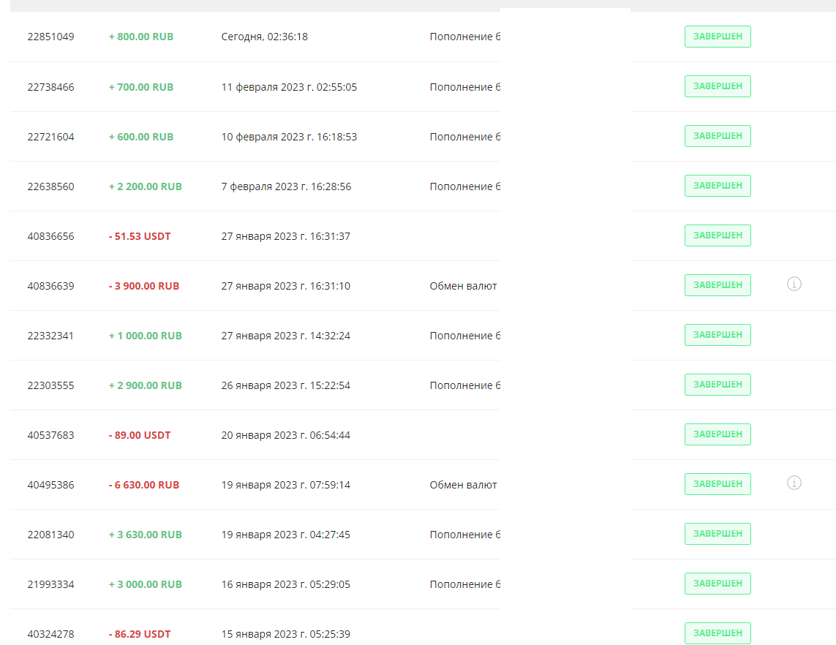
Task: Click transaction ID 22332341
Action: tap(50, 336)
